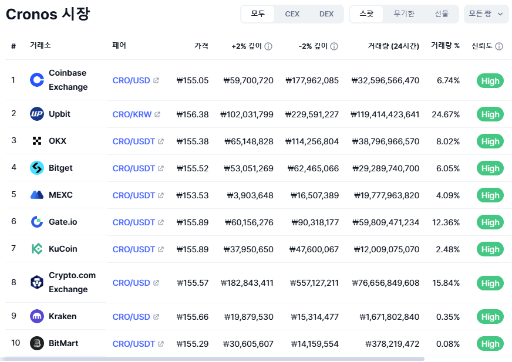This screenshot has height=362, width=512.
Task: Click the BitMart logo icon
Action: click(37, 343)
